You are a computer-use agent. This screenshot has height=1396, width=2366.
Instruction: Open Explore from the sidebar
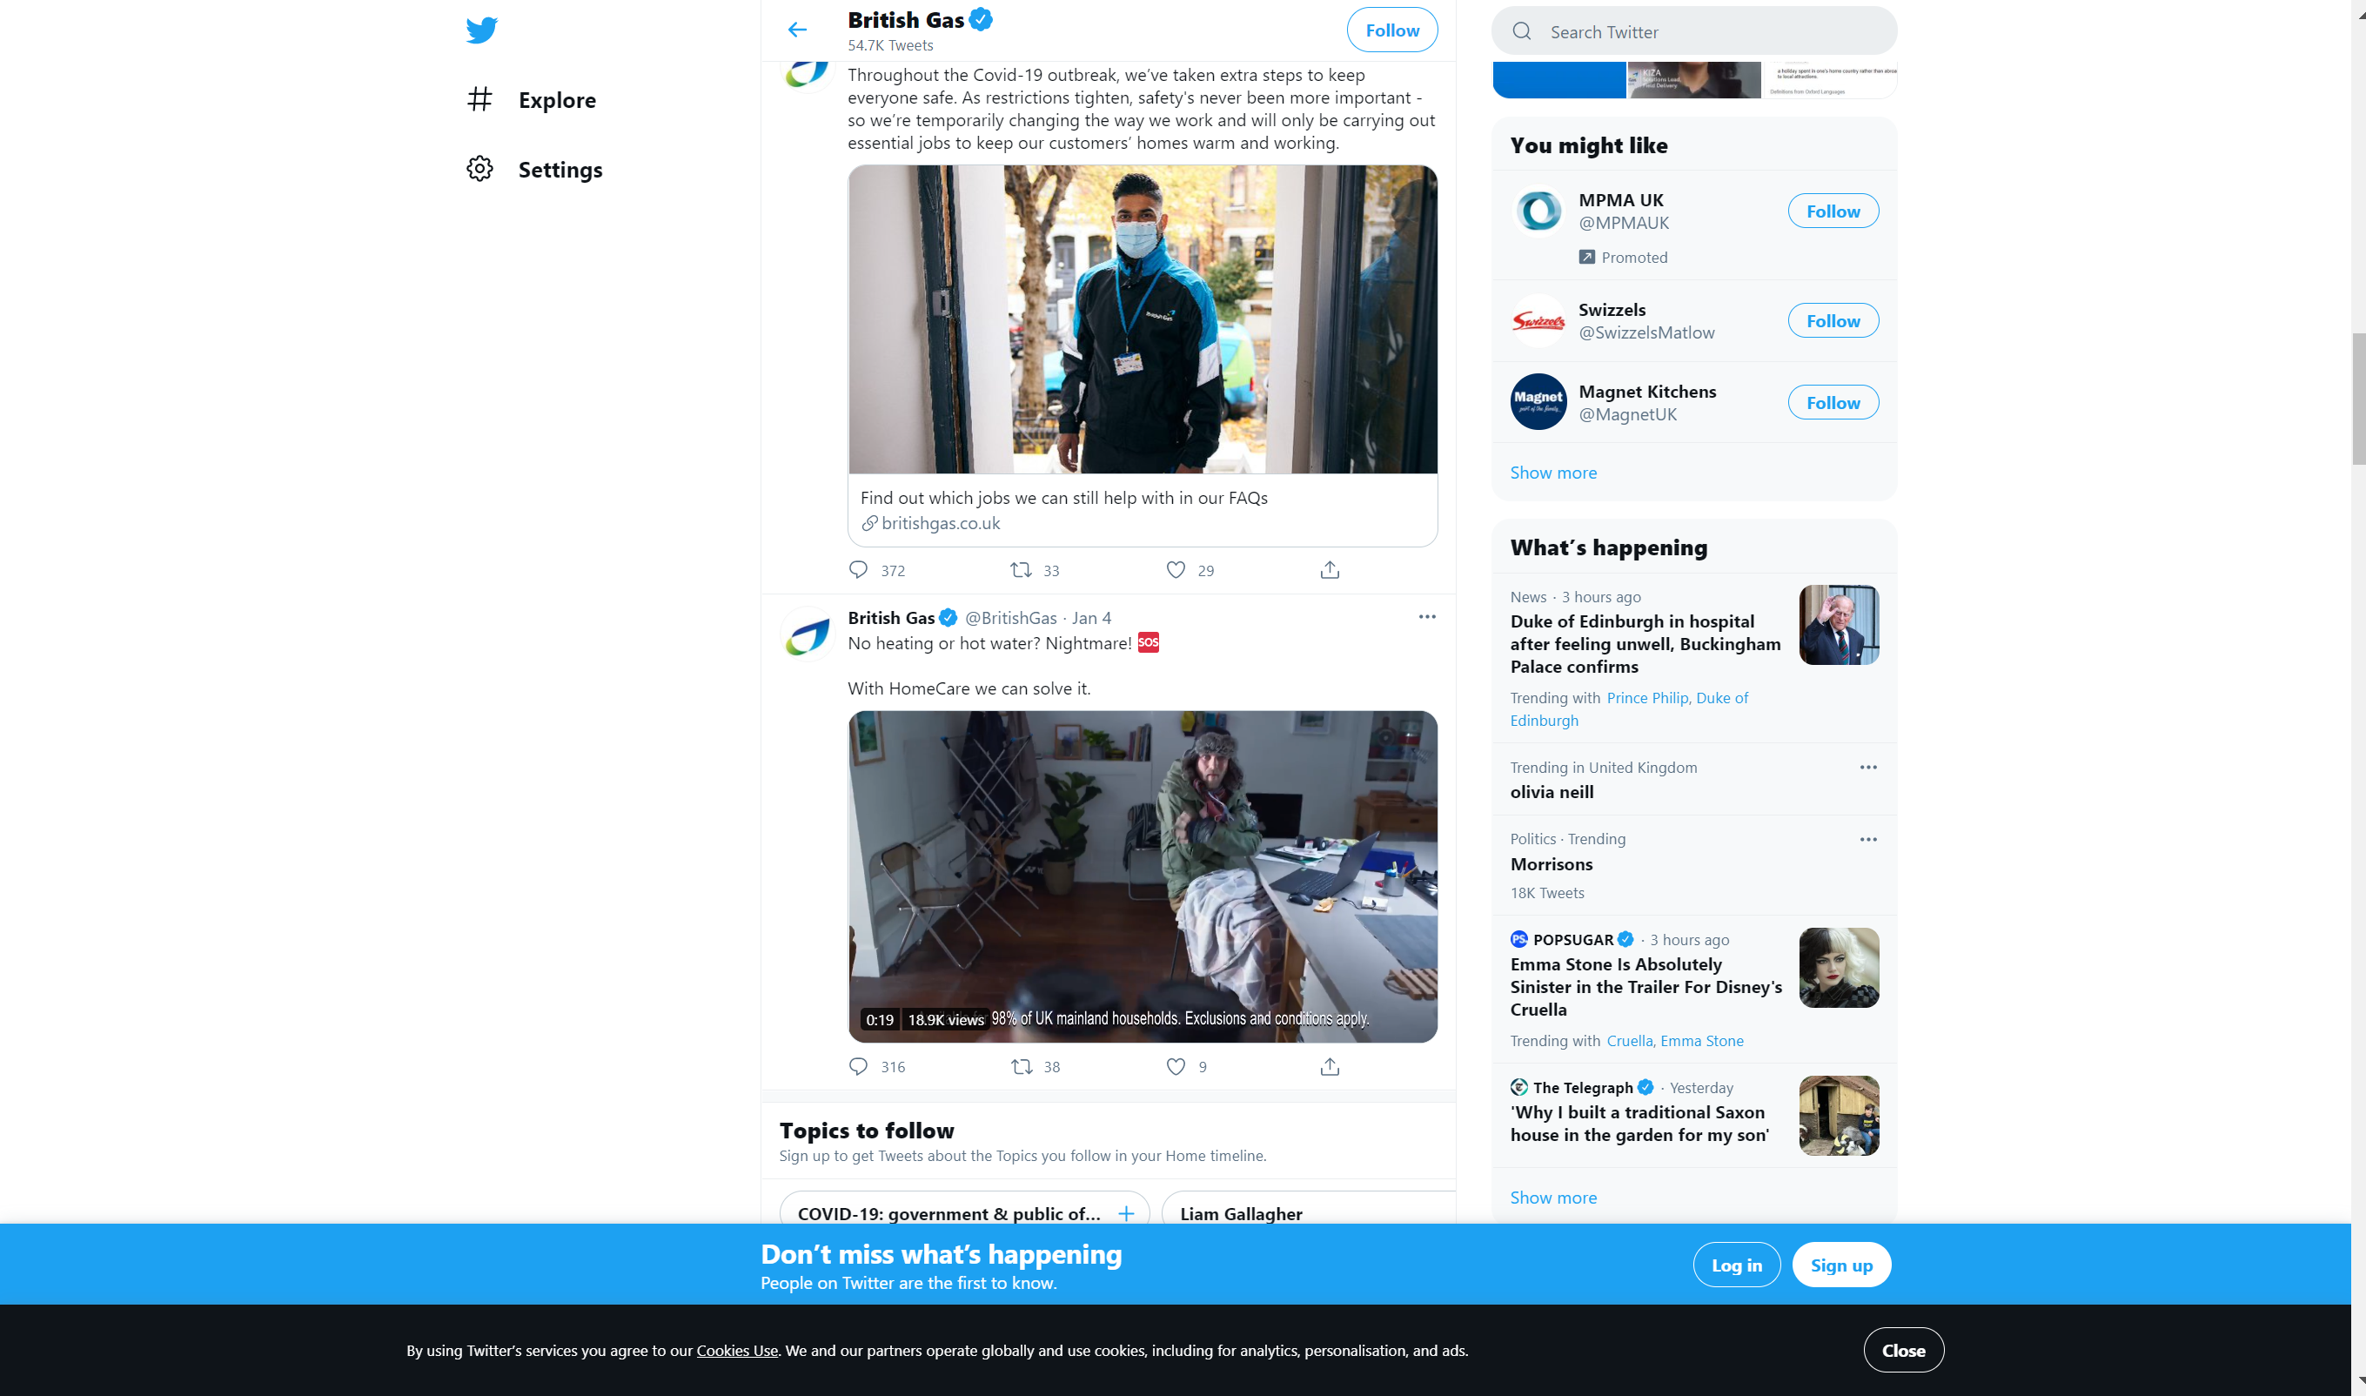pyautogui.click(x=532, y=100)
